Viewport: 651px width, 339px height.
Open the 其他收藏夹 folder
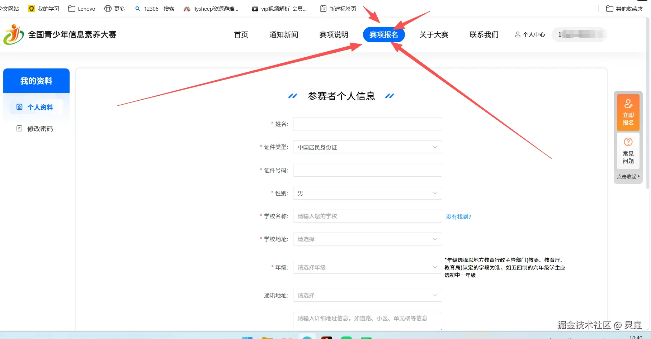[x=624, y=9]
